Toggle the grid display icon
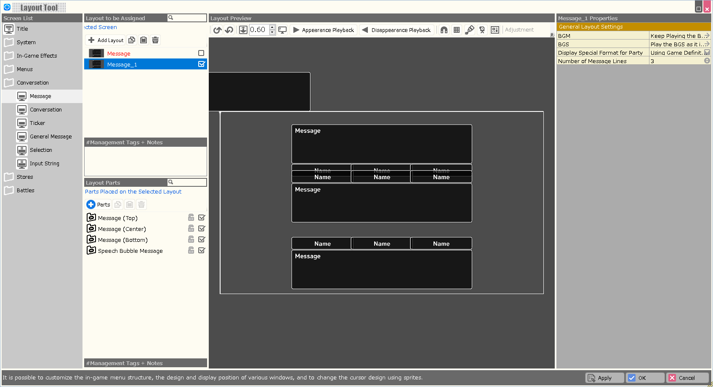 457,30
